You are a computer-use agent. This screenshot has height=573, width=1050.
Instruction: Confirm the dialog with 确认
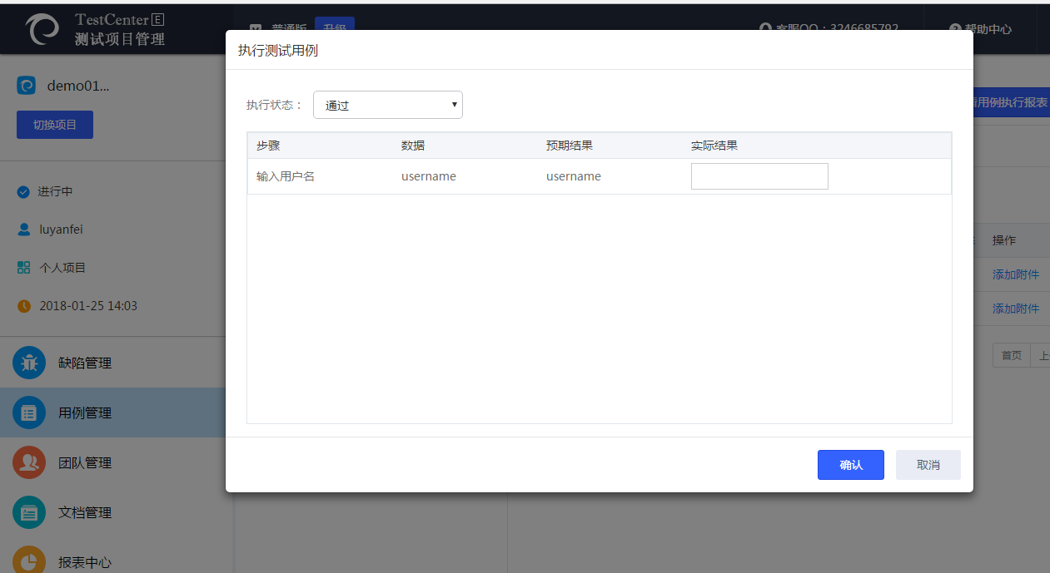click(x=850, y=465)
